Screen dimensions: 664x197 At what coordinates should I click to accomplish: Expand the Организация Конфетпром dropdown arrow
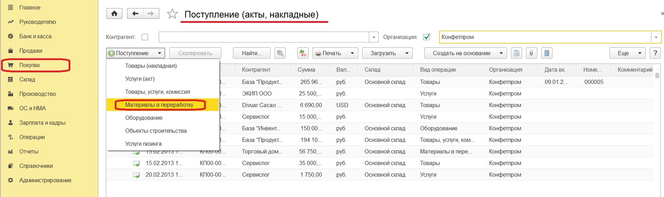656,37
